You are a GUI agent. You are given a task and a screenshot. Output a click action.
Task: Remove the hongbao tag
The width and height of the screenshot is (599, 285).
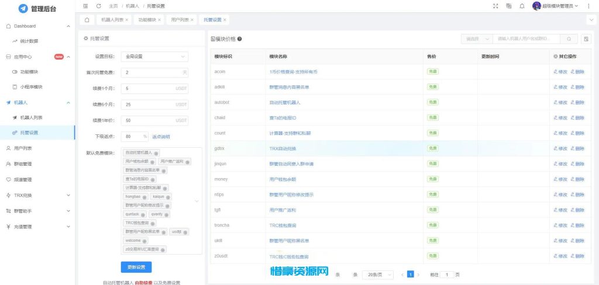click(145, 197)
